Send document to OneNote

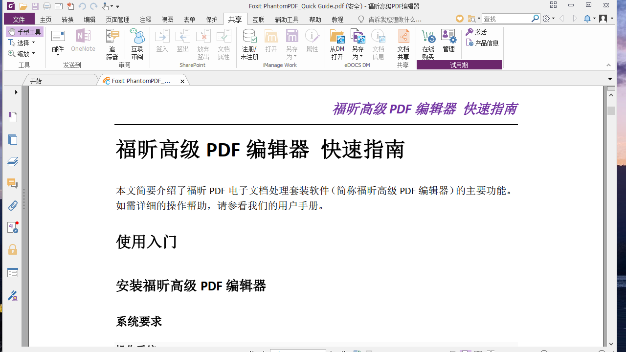coord(83,41)
